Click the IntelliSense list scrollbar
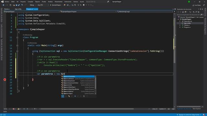207x116 pixels. (95, 83)
